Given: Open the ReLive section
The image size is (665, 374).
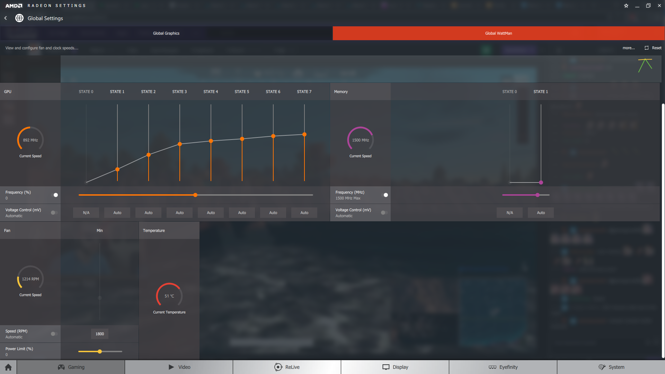Looking at the screenshot, I should (x=287, y=367).
